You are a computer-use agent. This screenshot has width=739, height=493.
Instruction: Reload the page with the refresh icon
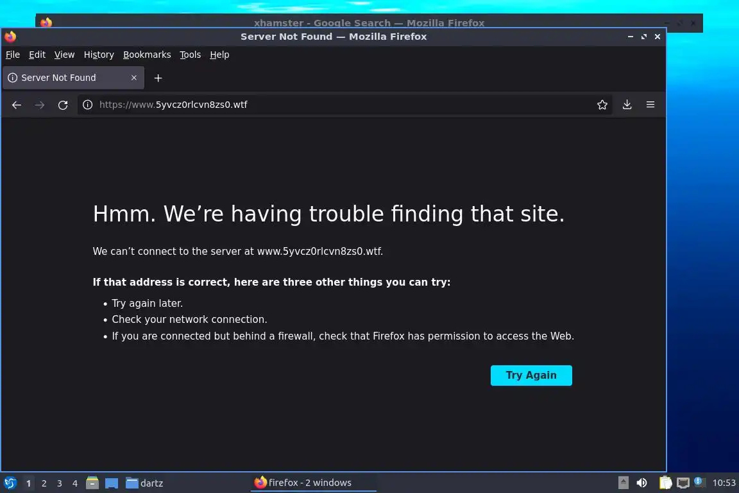click(x=63, y=105)
